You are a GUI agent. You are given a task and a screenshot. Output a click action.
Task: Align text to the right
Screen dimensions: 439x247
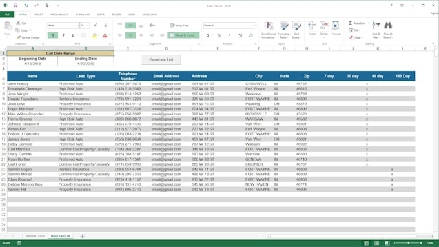coord(141,35)
